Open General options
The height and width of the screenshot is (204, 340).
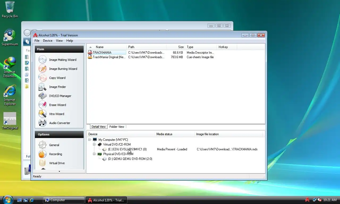point(49,145)
